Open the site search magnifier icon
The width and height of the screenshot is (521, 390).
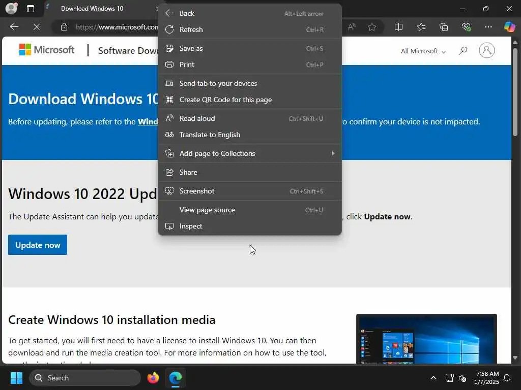pos(463,51)
